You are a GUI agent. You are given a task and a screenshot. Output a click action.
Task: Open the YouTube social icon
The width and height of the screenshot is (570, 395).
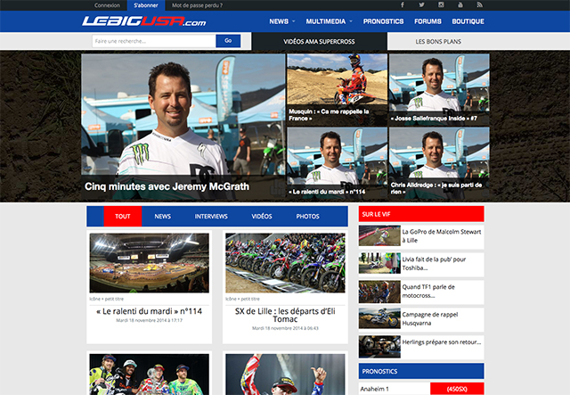click(x=460, y=4)
